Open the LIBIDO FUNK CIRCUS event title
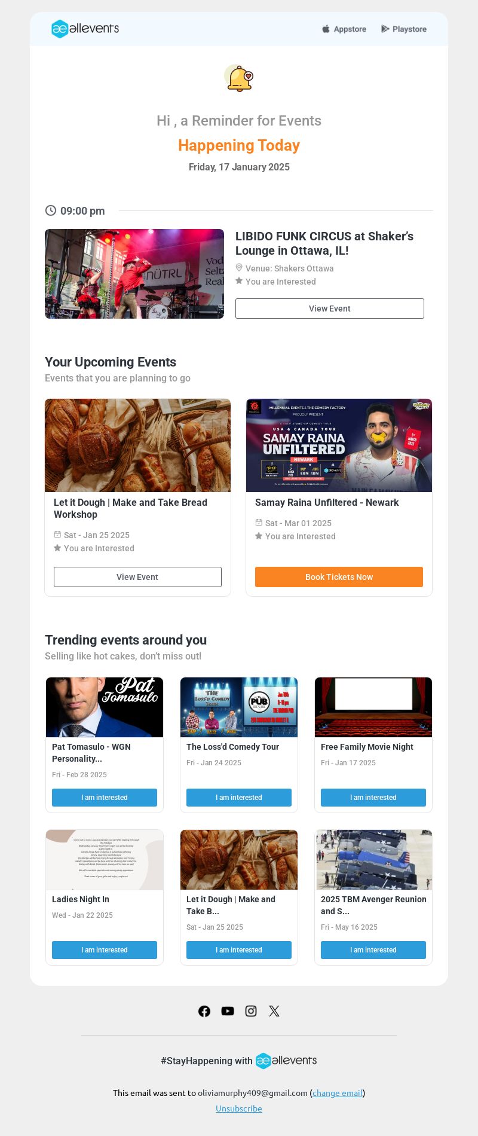 324,243
